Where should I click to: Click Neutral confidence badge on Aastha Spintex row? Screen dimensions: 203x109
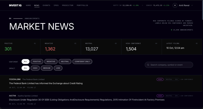(x=172, y=96)
